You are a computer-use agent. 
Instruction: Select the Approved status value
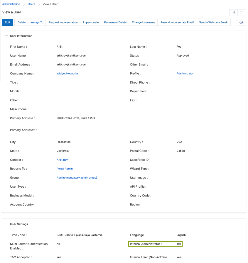183,55
